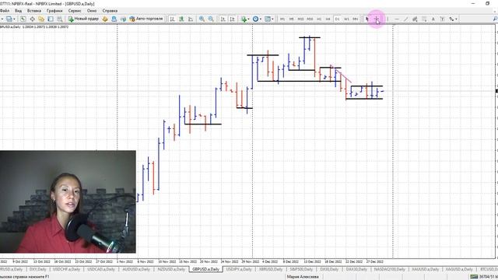The height and width of the screenshot is (280, 498).
Task: Select the Text Label 'T' tool
Action: pyautogui.click(x=442, y=19)
